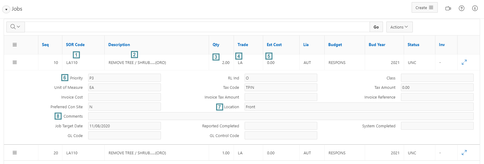The width and height of the screenshot is (484, 164).
Task: Open the search column selector dropdown
Action: tap(16, 27)
